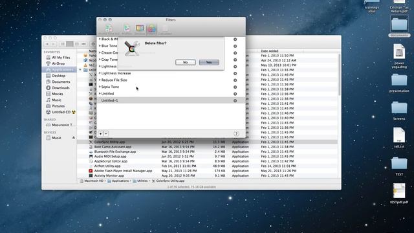Viewport: 414px width, 233px height.
Task: Collapse the Utilities folder in Finder
Action: coord(80,70)
